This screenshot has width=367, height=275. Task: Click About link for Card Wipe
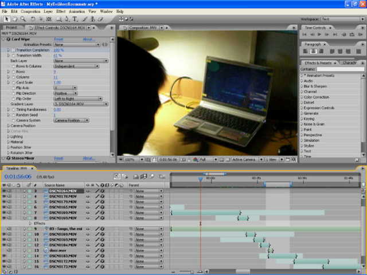pos(88,40)
